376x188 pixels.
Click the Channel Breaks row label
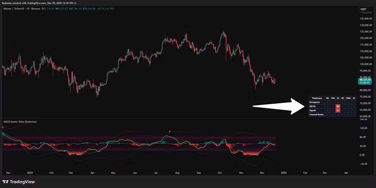coord(316,114)
